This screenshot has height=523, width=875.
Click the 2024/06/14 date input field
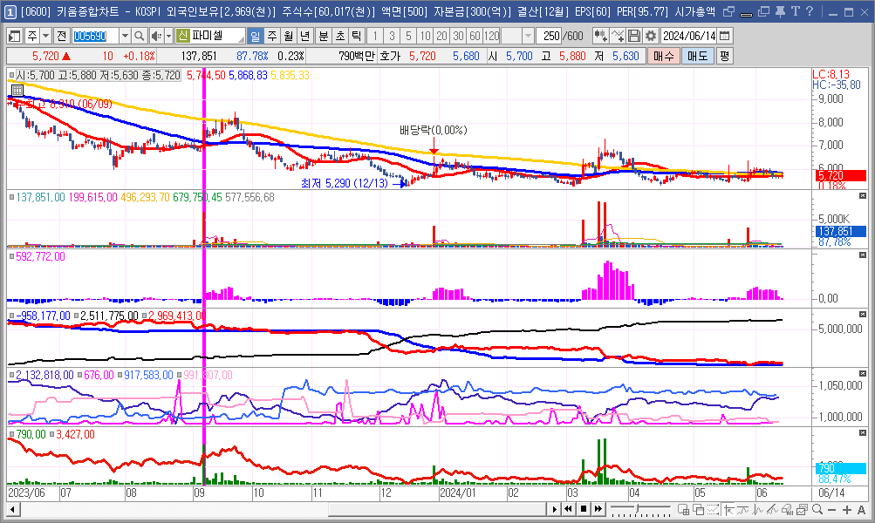click(x=688, y=36)
